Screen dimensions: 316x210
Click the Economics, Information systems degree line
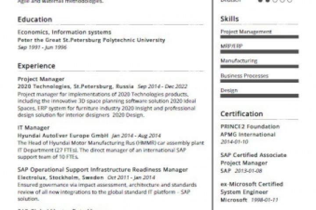[x=65, y=32]
